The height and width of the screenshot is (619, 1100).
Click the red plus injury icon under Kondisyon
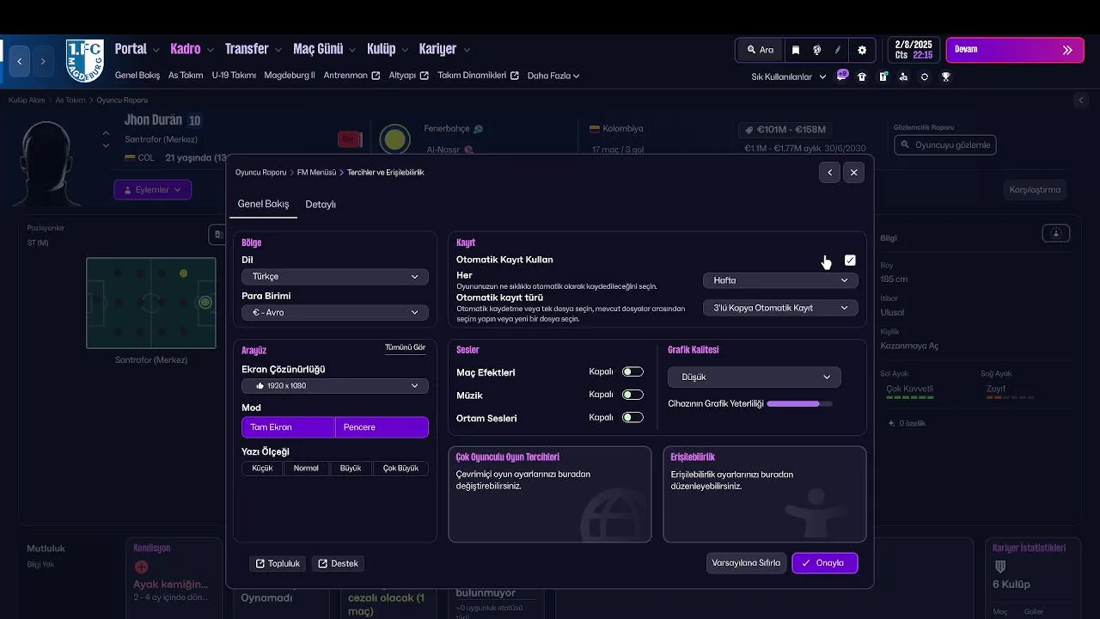pyautogui.click(x=142, y=567)
